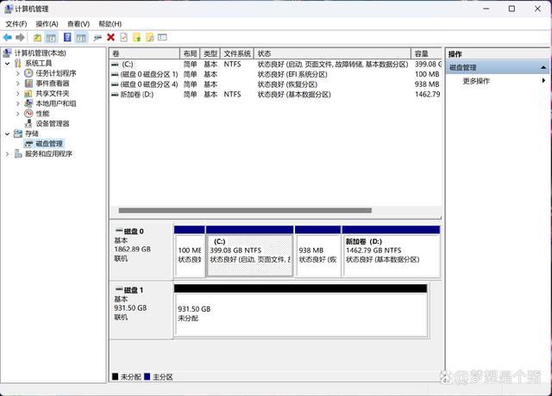Collapse the 系统工具 tree node
The image size is (552, 396).
8,64
